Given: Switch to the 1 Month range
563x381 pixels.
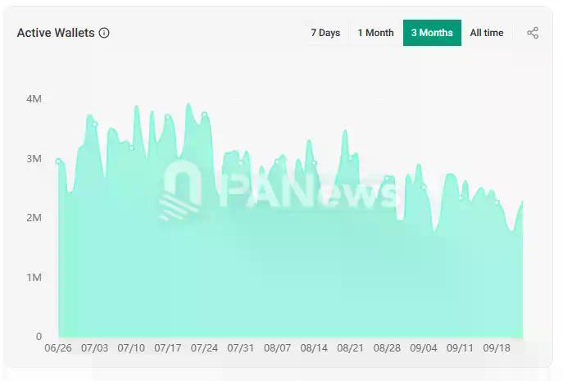Looking at the screenshot, I should pyautogui.click(x=375, y=33).
